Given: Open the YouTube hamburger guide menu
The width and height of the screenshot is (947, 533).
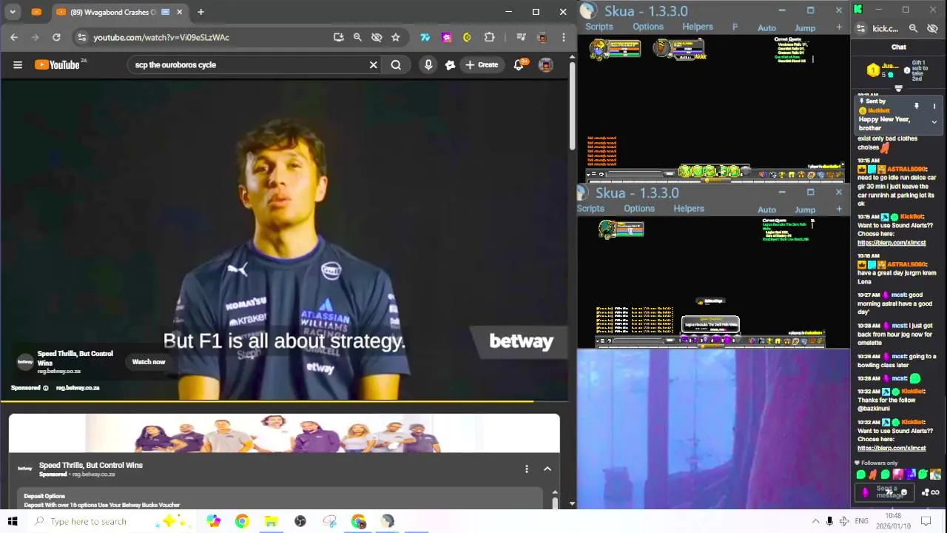Looking at the screenshot, I should pyautogui.click(x=18, y=64).
